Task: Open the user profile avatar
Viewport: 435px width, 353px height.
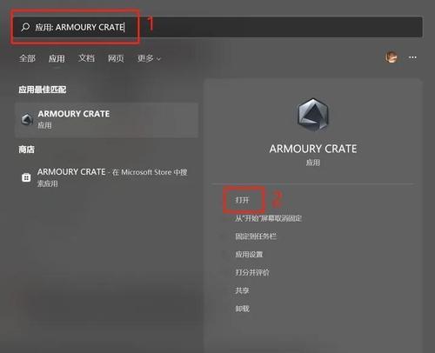Action: point(391,57)
